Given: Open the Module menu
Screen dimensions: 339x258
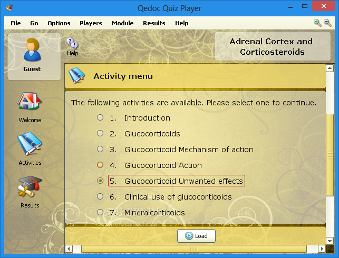Looking at the screenshot, I should pos(123,23).
